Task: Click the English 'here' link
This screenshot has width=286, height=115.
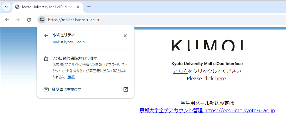Action: [220, 78]
